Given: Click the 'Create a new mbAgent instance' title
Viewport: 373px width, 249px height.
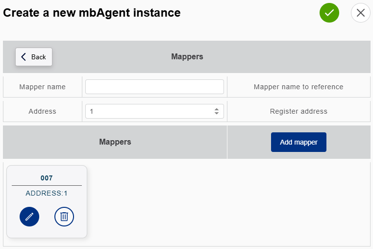Looking at the screenshot, I should 92,13.
